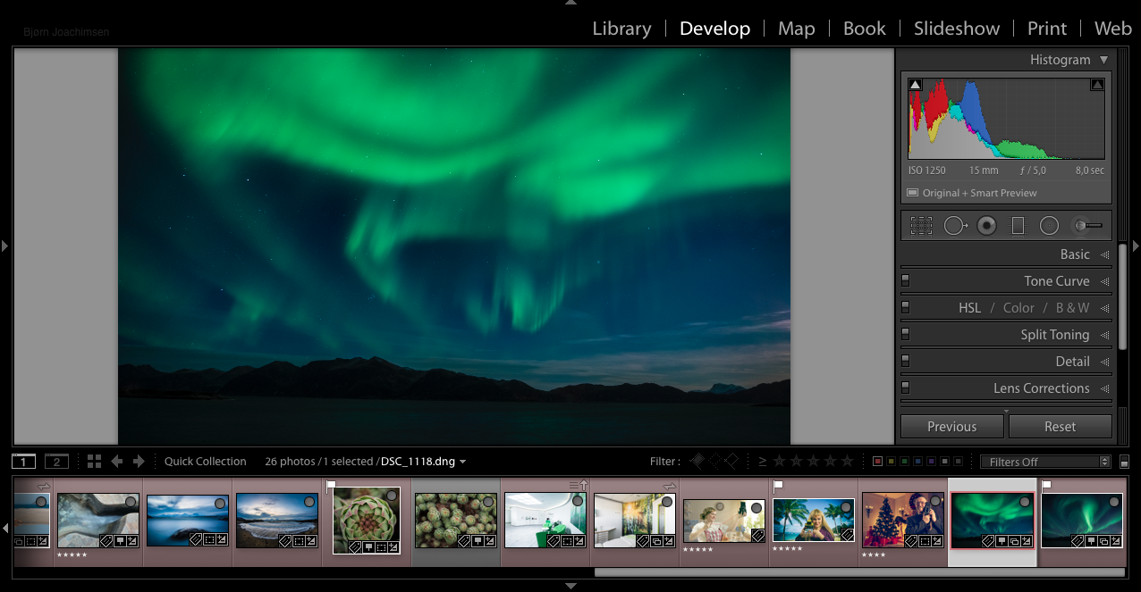This screenshot has width=1141, height=592.
Task: Open the Filters Off dropdown
Action: (1044, 462)
